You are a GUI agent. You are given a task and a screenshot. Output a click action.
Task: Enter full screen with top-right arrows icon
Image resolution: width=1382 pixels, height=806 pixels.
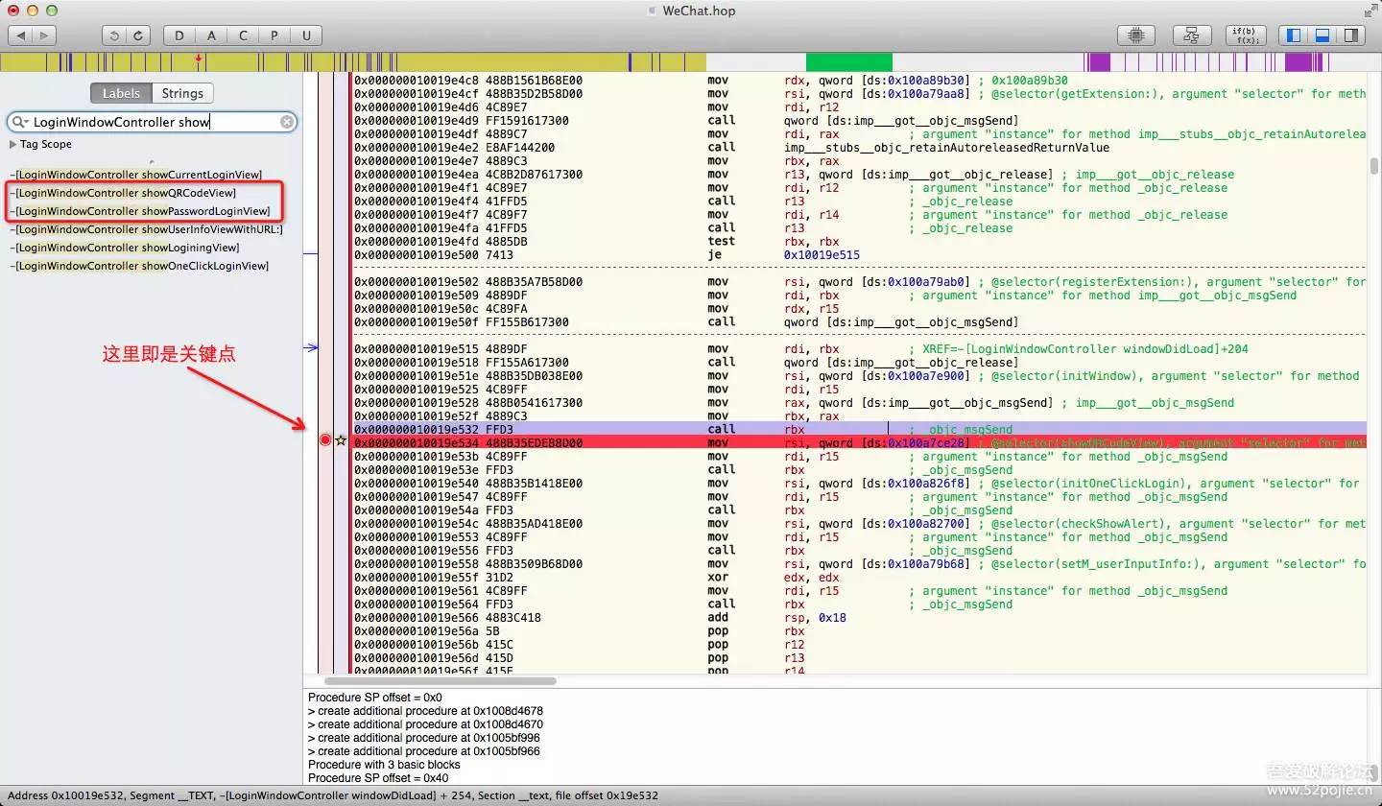[1370, 11]
